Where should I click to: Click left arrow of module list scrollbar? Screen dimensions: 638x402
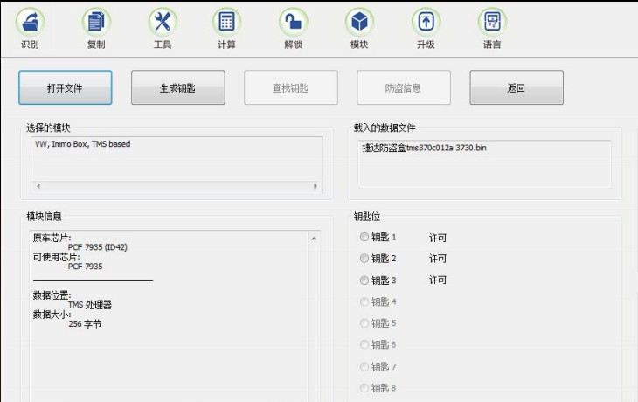(38, 186)
